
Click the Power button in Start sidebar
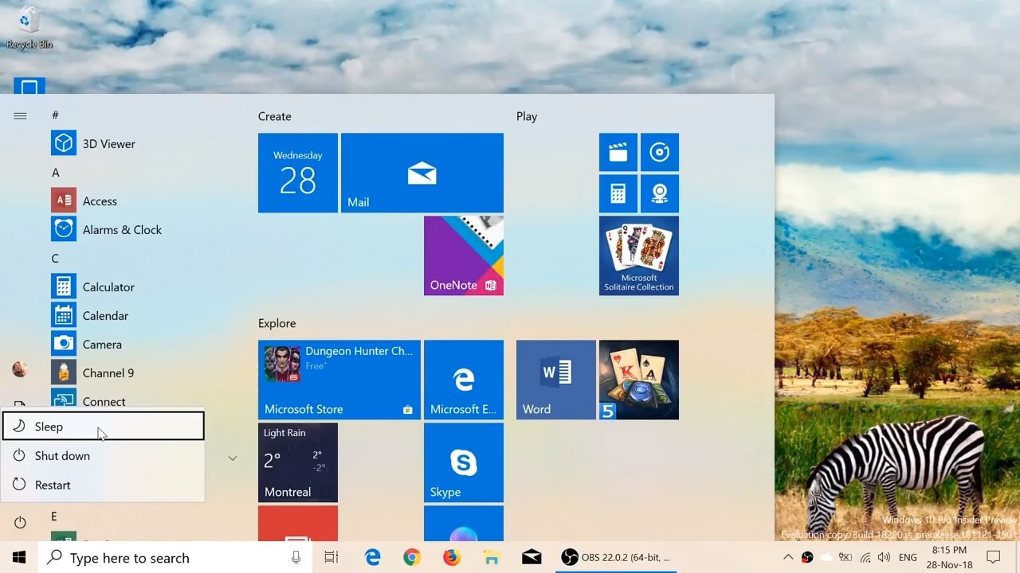[x=20, y=523]
